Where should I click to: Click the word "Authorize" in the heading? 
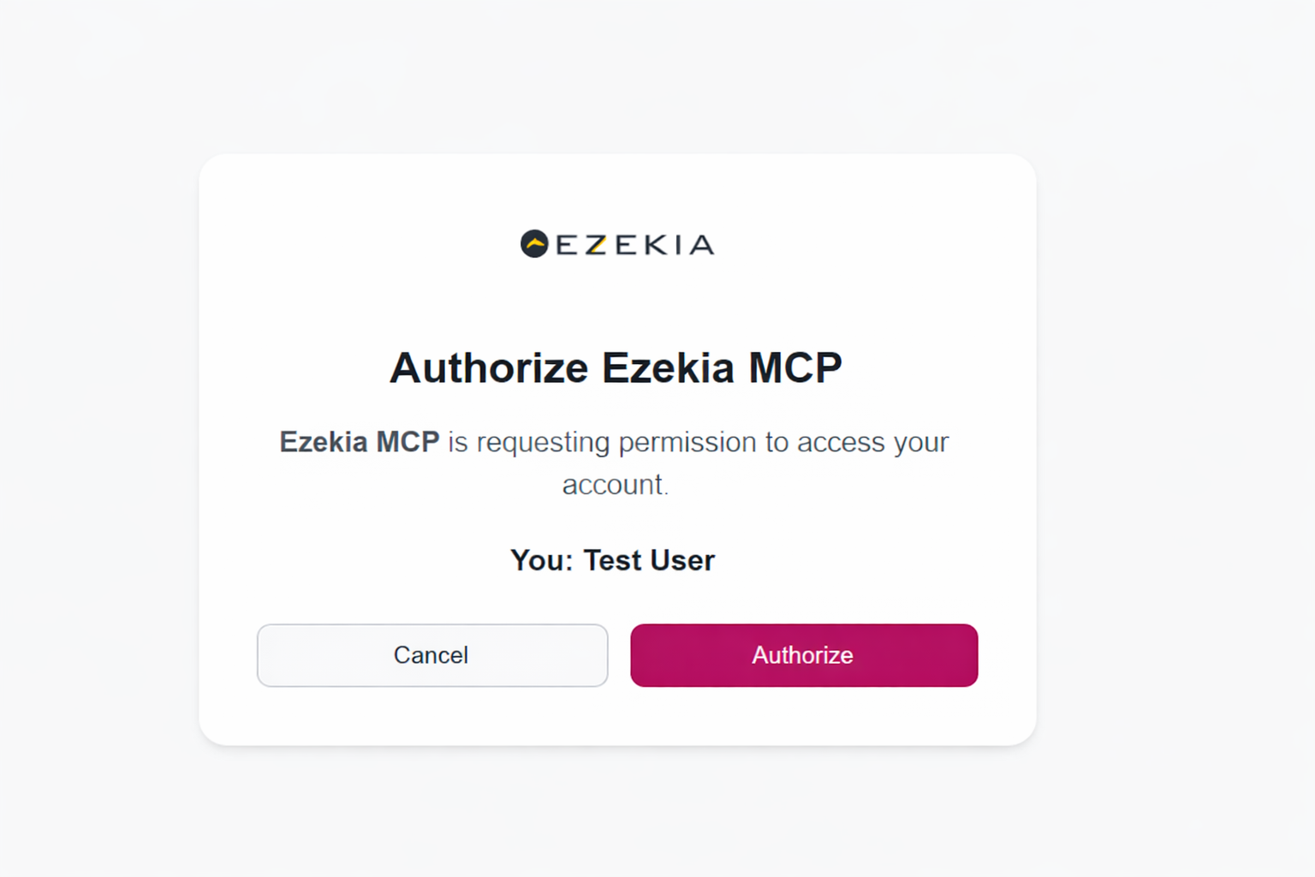(489, 368)
